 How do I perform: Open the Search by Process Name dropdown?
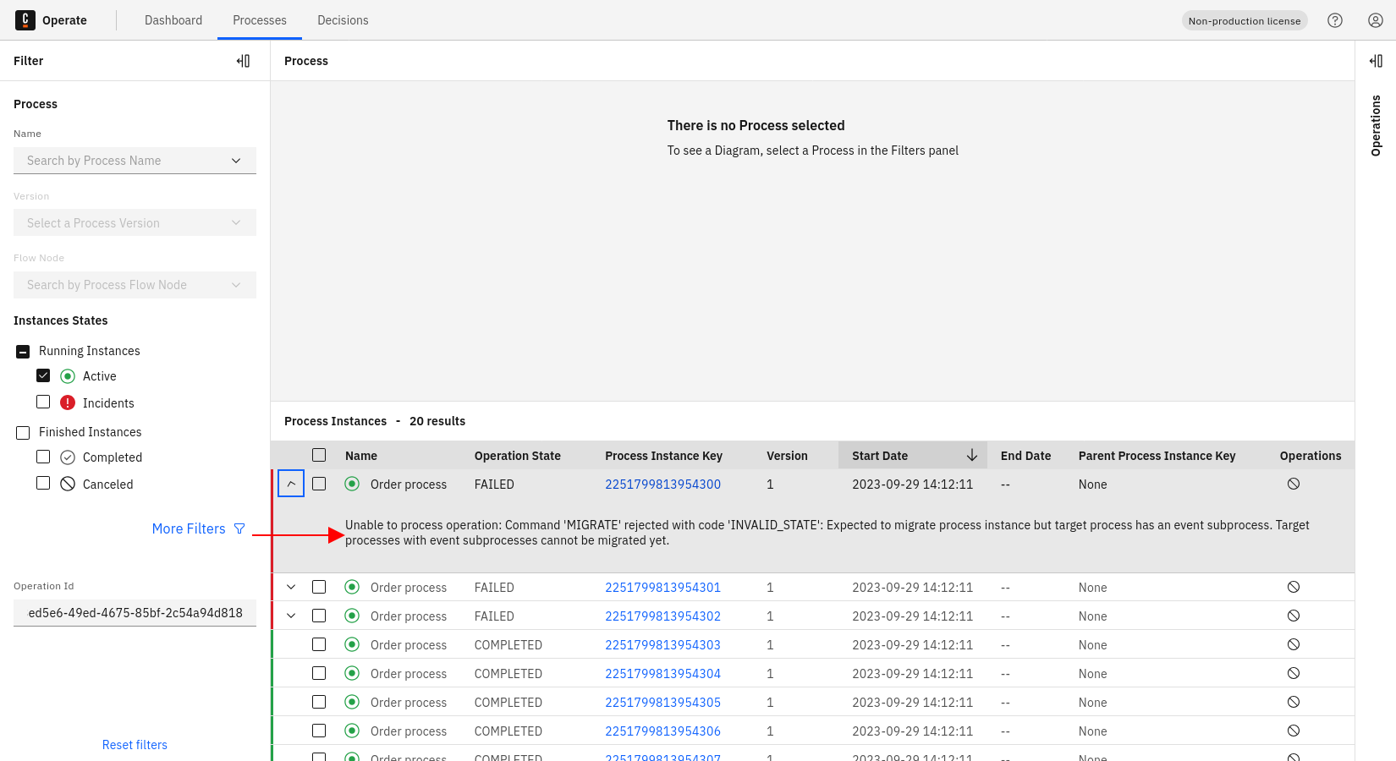135,161
